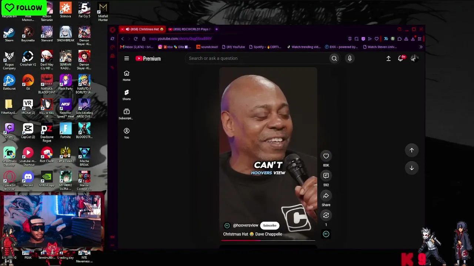Click the Christmas Hat Dave Chappelle title

click(253, 234)
